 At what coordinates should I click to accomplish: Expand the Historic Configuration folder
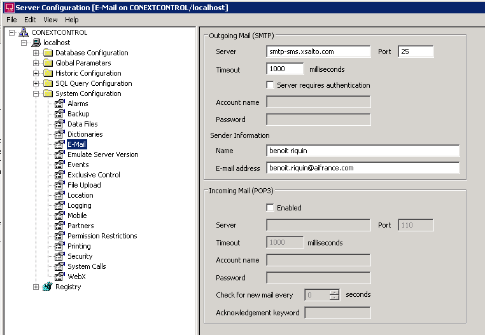36,73
